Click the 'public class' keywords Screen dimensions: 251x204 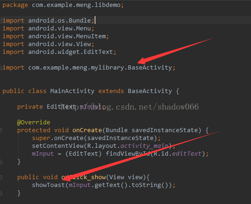coord(24,91)
